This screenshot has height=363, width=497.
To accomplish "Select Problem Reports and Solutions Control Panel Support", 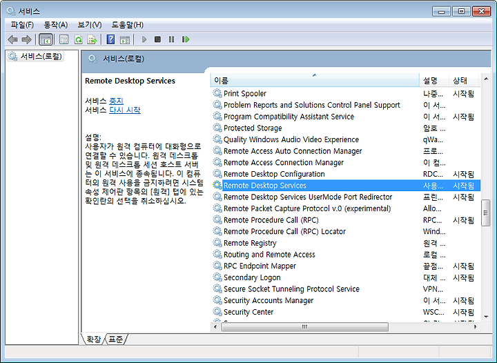I will point(346,105).
